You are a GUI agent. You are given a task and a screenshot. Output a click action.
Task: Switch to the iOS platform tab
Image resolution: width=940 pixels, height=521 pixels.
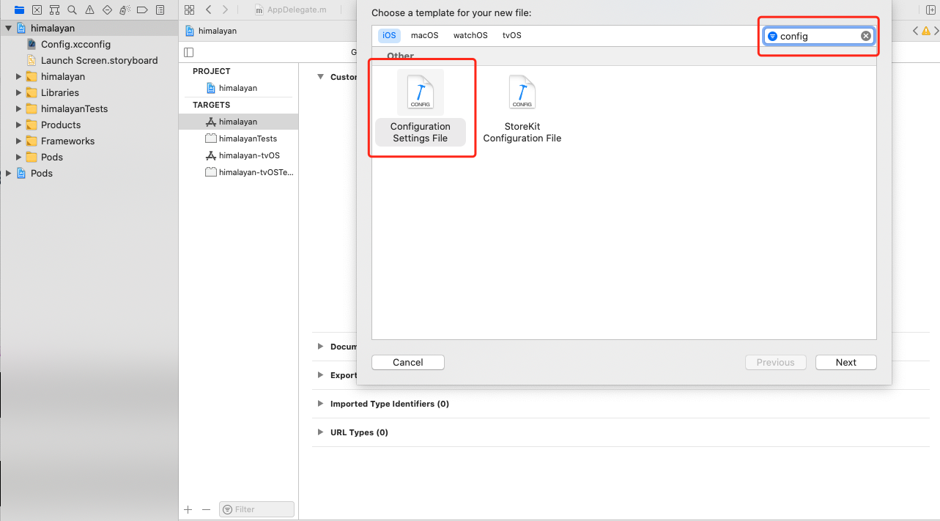(389, 35)
